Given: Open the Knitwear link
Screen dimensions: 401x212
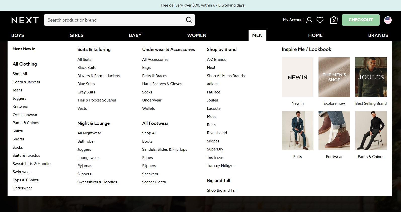Looking at the screenshot, I should 20,107.
